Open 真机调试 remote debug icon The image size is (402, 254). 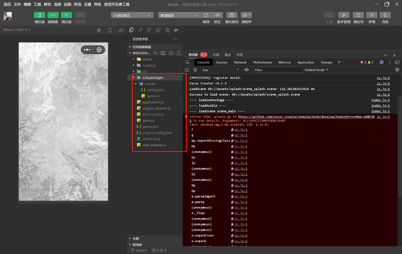[232, 15]
